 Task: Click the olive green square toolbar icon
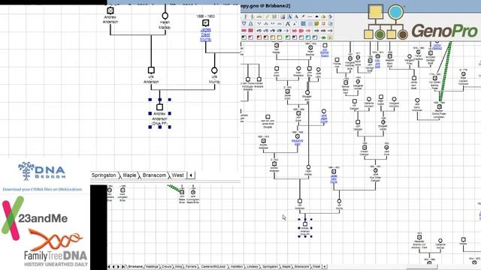316,23
